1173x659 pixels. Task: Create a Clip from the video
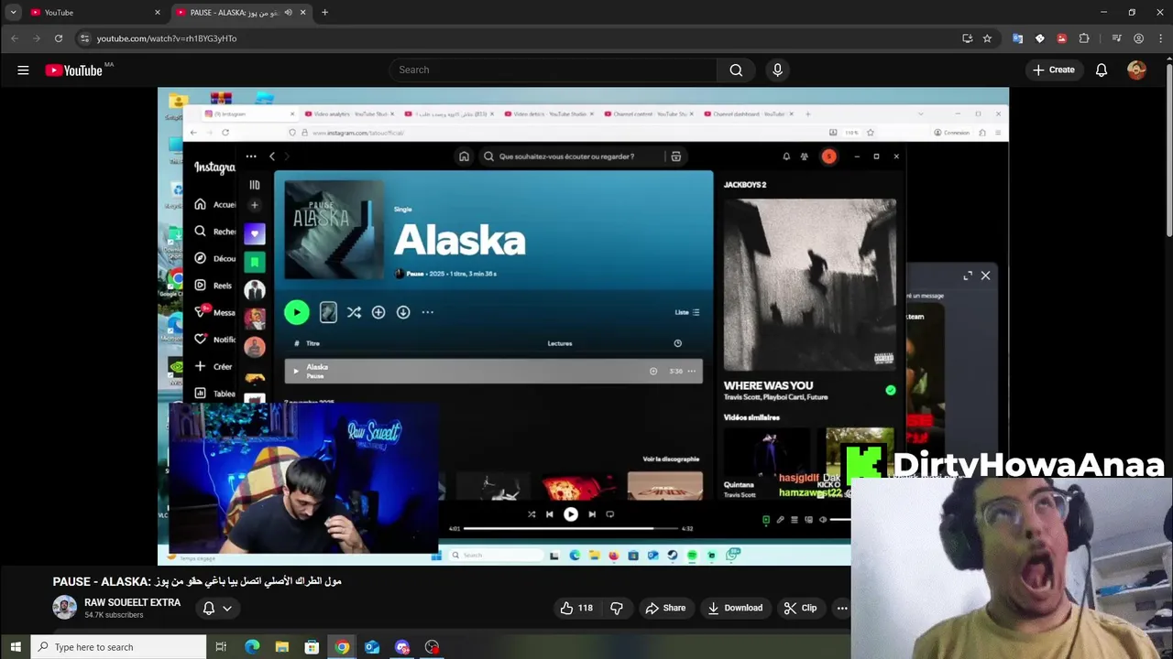800,608
